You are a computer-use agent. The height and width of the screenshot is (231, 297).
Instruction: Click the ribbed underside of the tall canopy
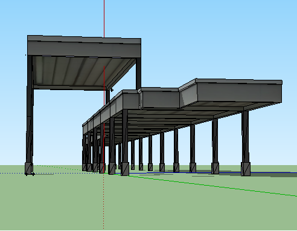tap(80, 71)
